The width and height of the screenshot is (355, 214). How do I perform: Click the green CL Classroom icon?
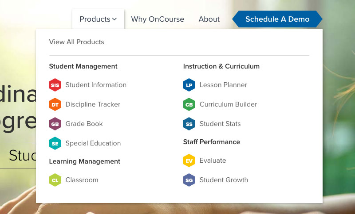pyautogui.click(x=55, y=180)
